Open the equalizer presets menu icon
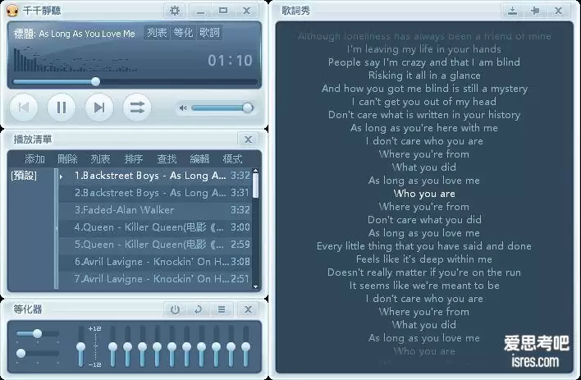581x380 pixels. click(x=222, y=309)
